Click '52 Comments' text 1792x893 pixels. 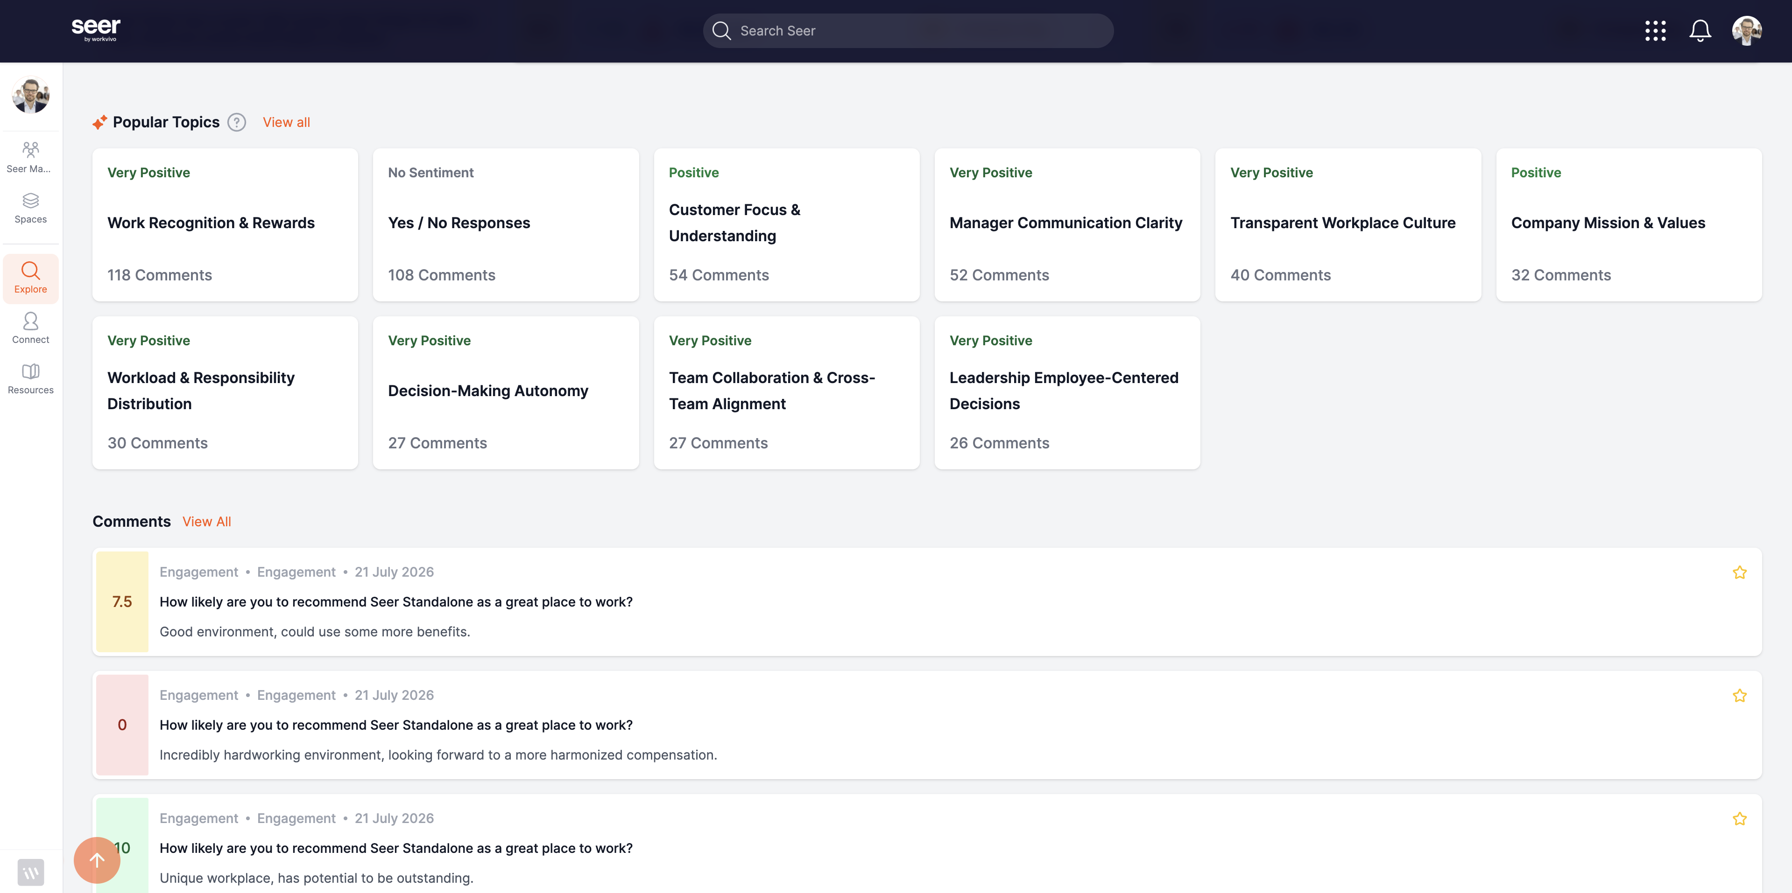(999, 275)
